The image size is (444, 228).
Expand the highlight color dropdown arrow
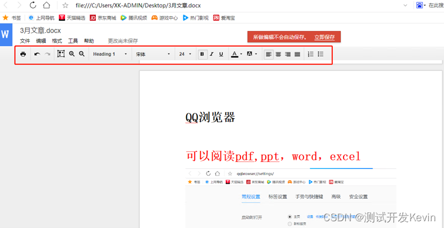[256, 54]
